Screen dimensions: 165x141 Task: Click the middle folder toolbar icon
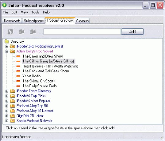(21, 32)
